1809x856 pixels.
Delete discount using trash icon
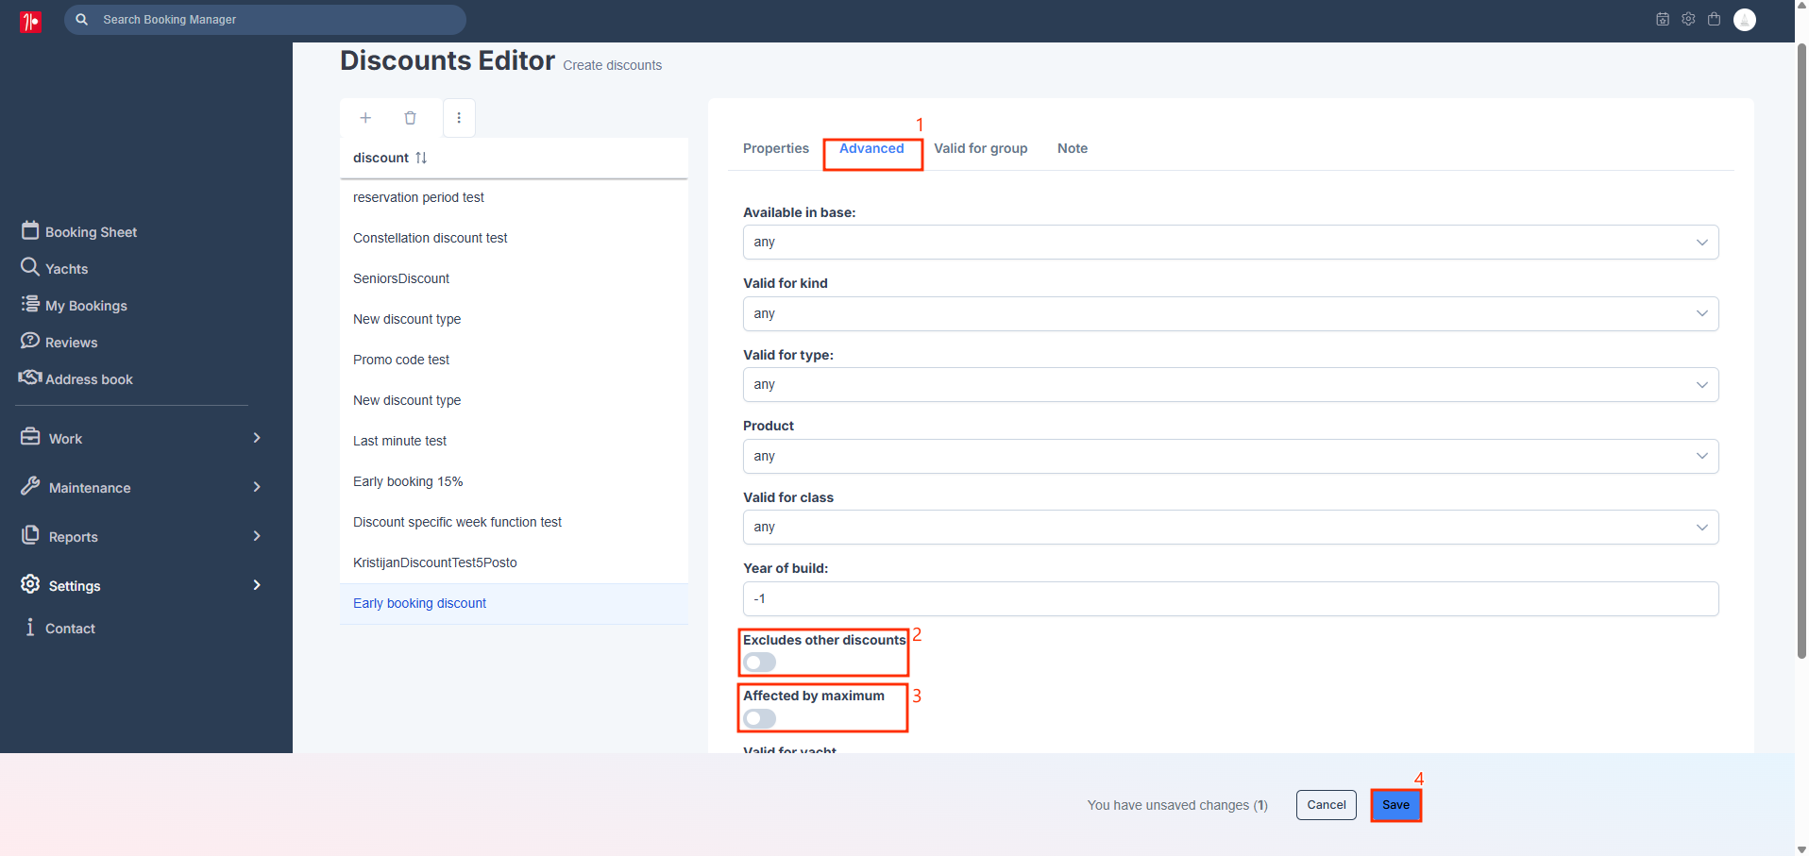point(410,118)
